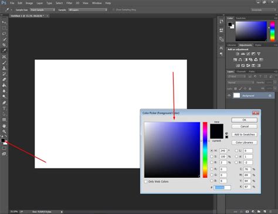Image resolution: width=278 pixels, height=214 pixels.
Task: Enable the Only Web Colors checkbox
Action: point(145,182)
